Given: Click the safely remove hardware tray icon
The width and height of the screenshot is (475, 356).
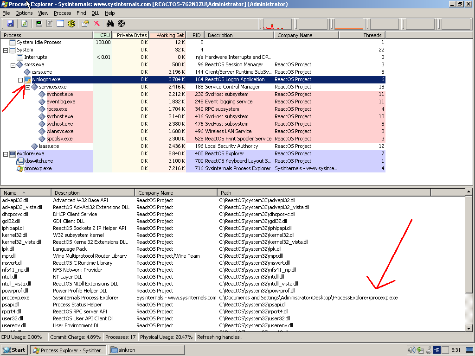Looking at the screenshot, I should click(420, 350).
